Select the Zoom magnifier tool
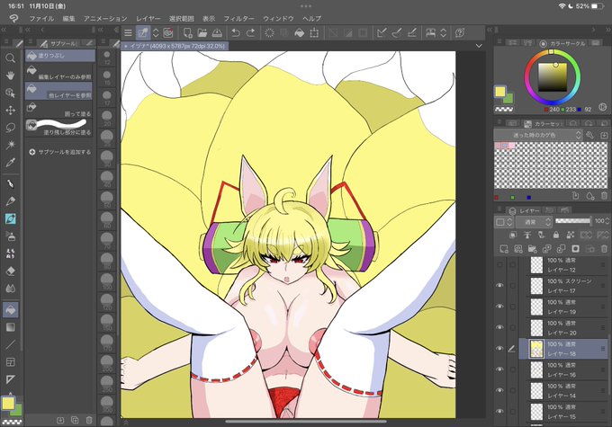The image size is (612, 427). tap(11, 58)
